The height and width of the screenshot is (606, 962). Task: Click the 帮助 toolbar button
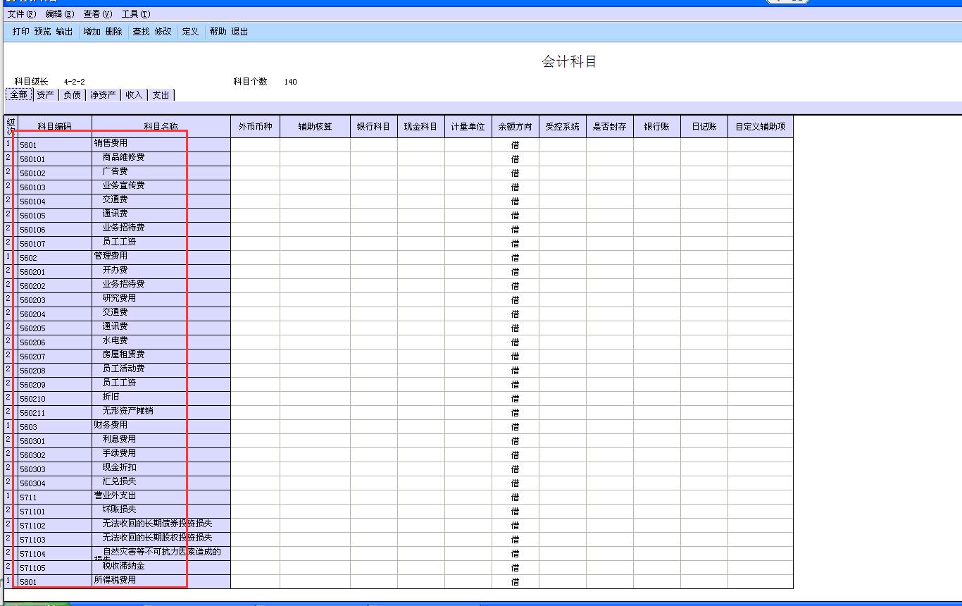click(218, 32)
